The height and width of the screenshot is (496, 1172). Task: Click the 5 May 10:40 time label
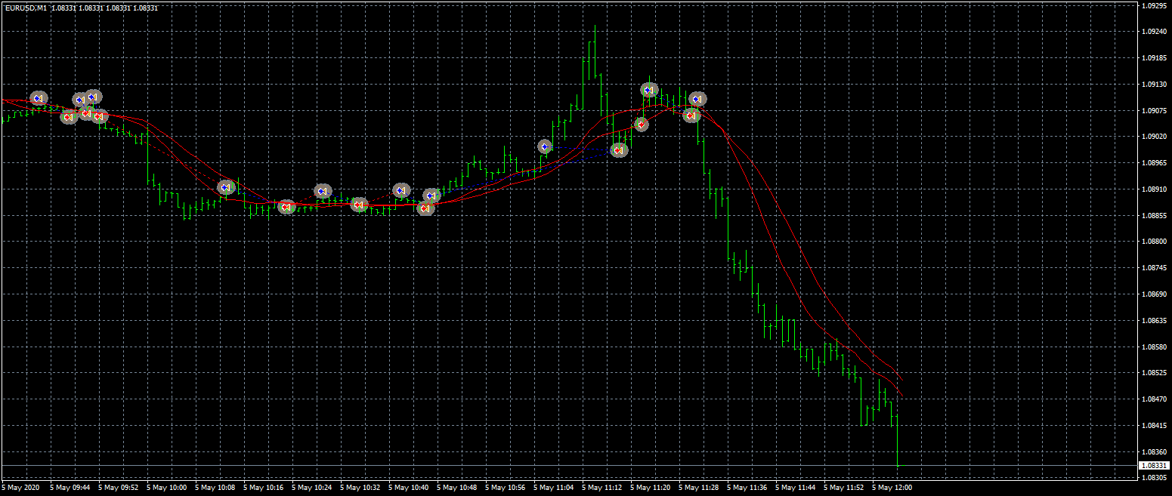point(409,488)
